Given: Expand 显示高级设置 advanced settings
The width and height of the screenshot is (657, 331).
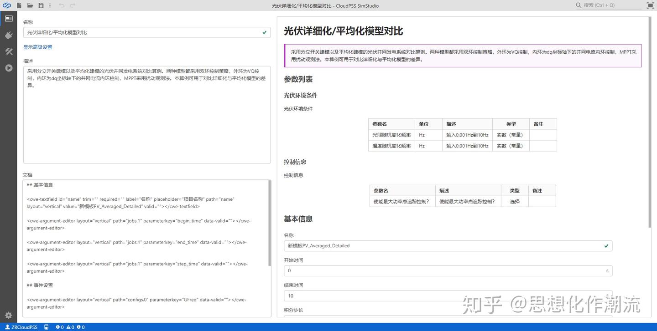Looking at the screenshot, I should click(37, 47).
